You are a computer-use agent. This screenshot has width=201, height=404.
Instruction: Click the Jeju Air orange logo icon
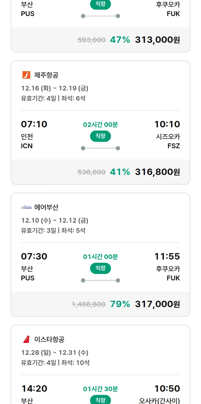pos(26,75)
